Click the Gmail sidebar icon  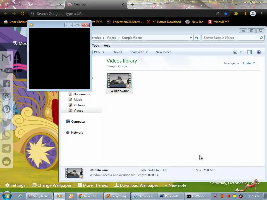tap(7, 58)
